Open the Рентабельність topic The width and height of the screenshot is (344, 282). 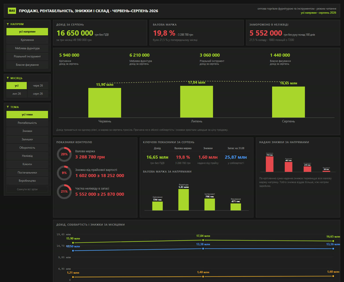(27, 123)
